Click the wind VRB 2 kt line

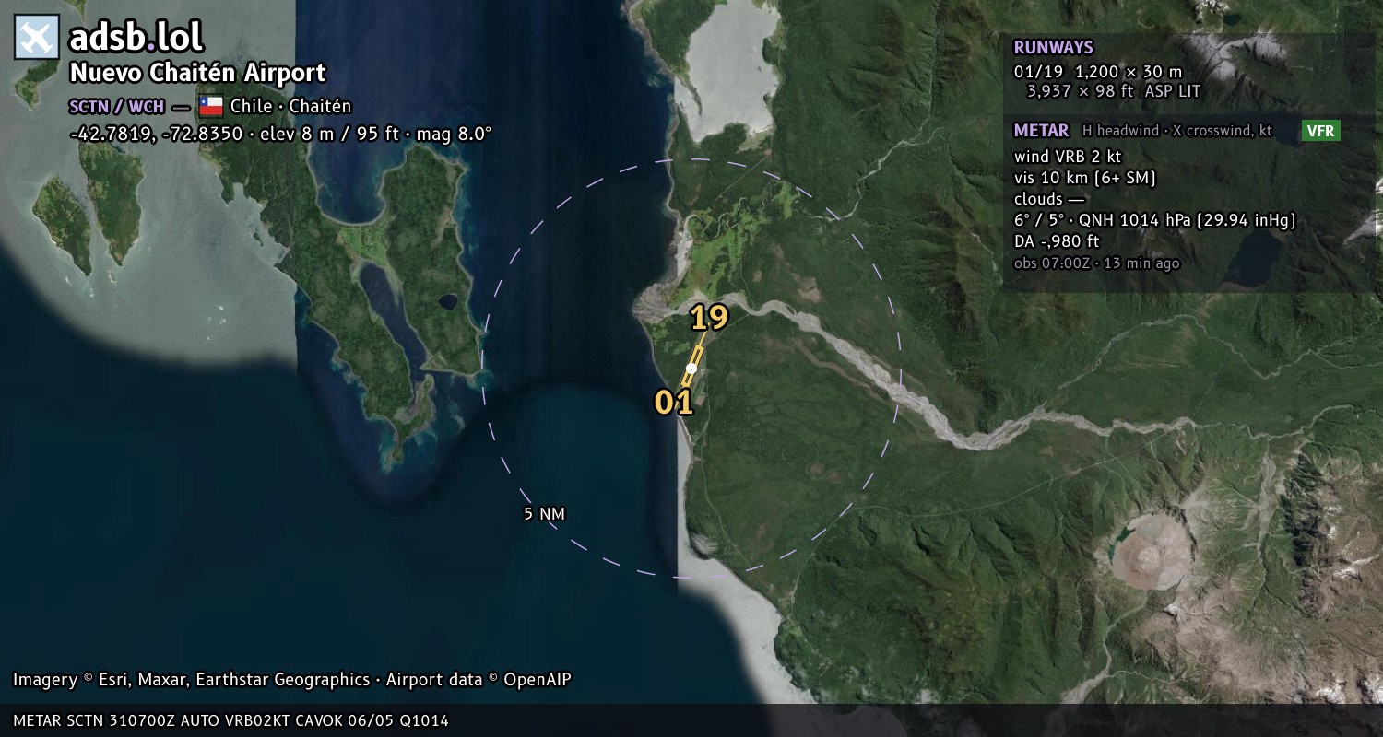click(x=1067, y=157)
